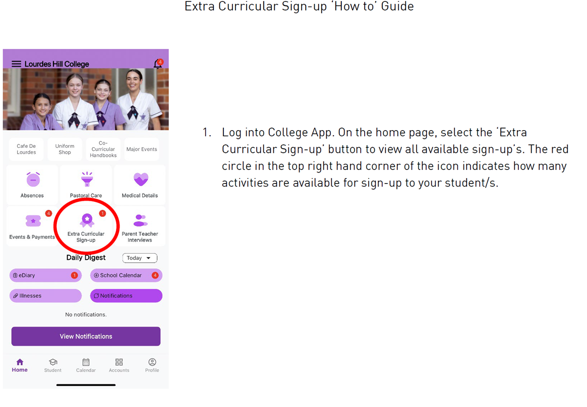The height and width of the screenshot is (407, 587).
Task: Open the hamburger menu beside Lourdes Hill College
Action: pyautogui.click(x=16, y=64)
